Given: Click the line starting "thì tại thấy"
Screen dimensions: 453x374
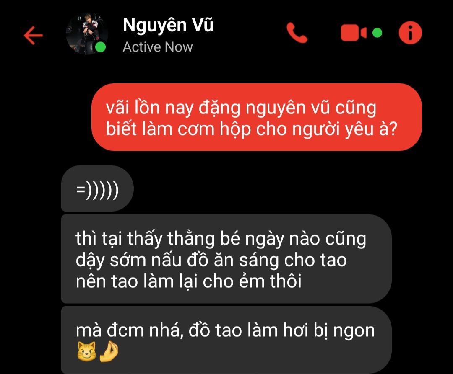Looking at the screenshot, I should click(221, 239).
